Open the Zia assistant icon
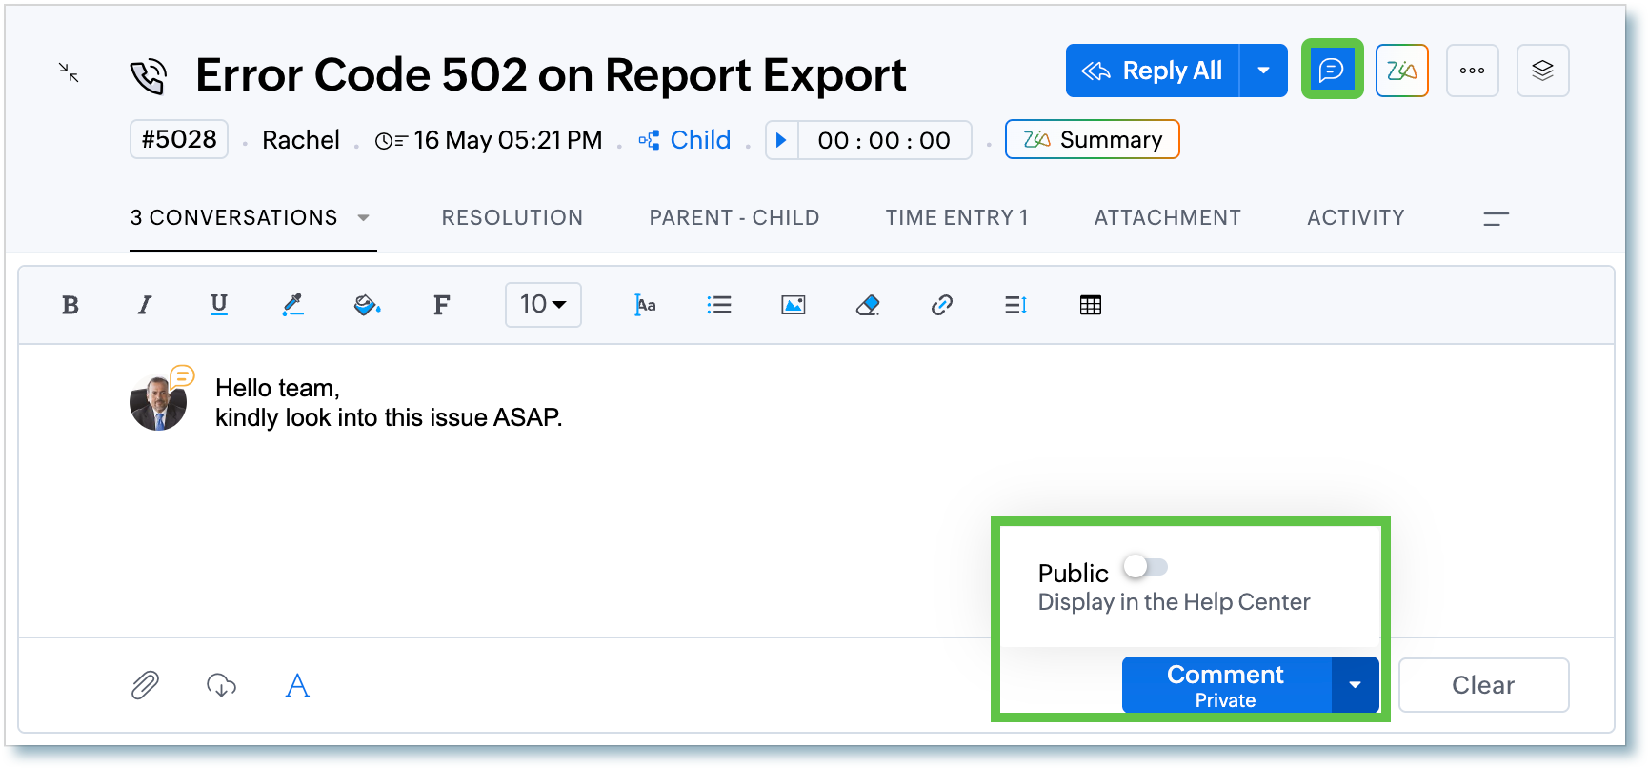 pos(1401,71)
